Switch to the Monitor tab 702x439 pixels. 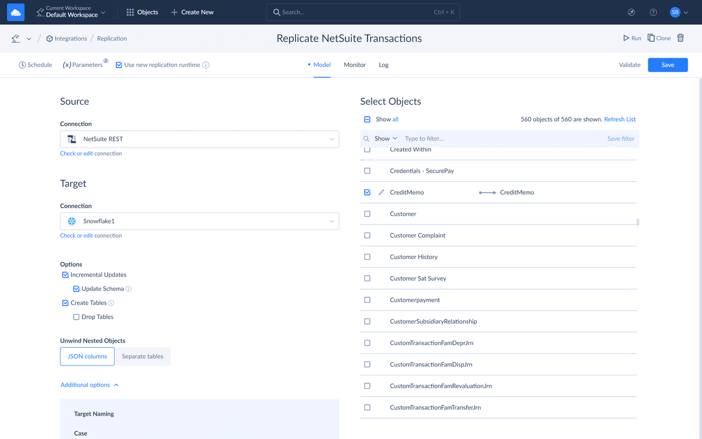tap(355, 65)
